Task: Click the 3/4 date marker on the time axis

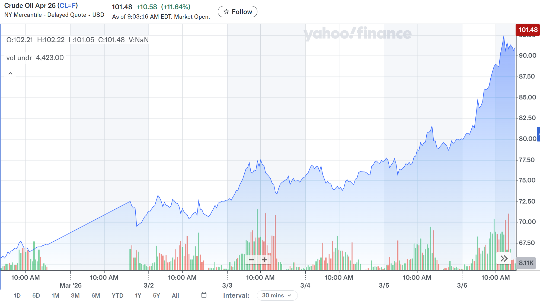Action: click(x=305, y=285)
